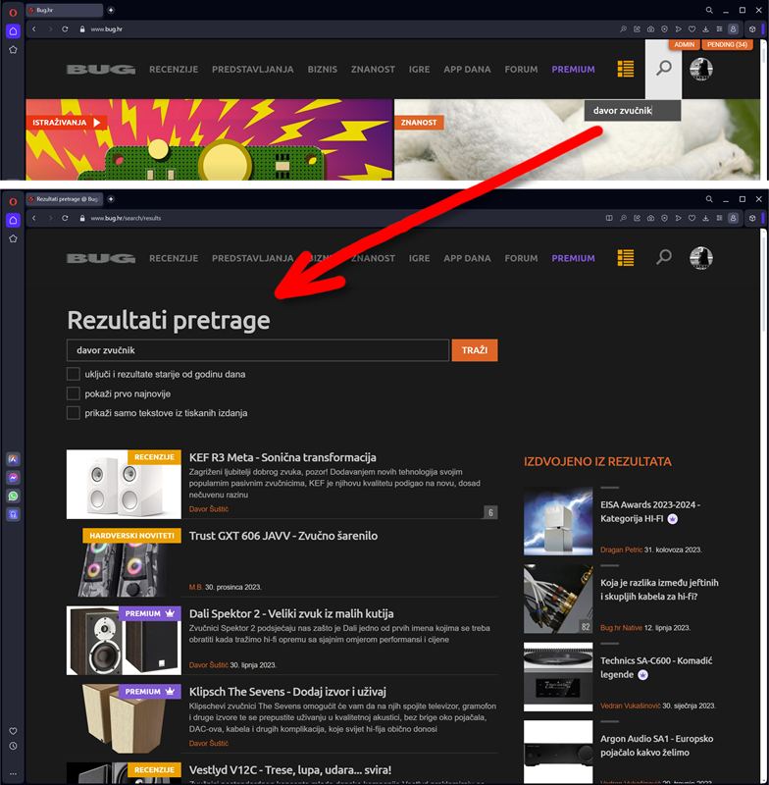Open the yellow list menu icon in the top window

pyautogui.click(x=626, y=69)
